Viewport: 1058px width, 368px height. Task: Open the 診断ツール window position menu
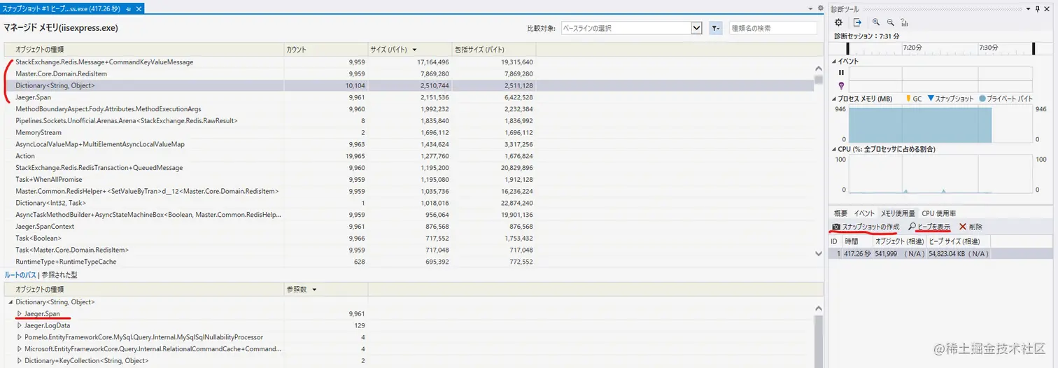pyautogui.click(x=1028, y=8)
